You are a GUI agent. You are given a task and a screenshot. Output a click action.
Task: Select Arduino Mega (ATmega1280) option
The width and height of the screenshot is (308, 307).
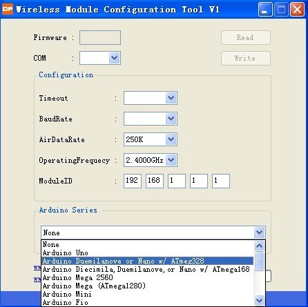coord(147,286)
